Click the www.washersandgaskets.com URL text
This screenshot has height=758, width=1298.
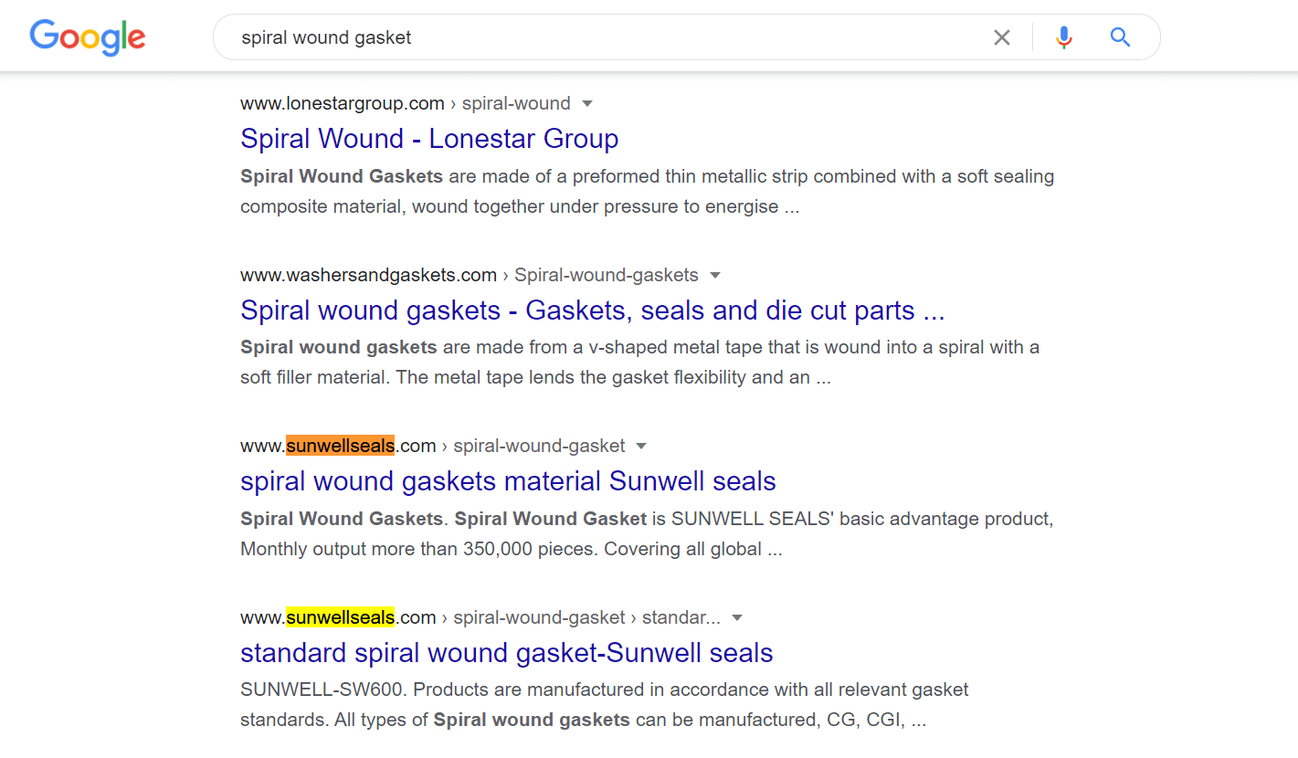coord(368,275)
